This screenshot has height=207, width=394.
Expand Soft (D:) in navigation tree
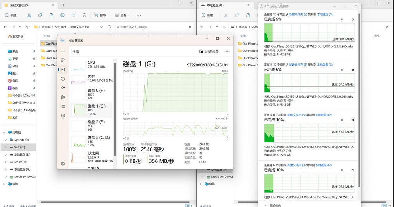6,147
